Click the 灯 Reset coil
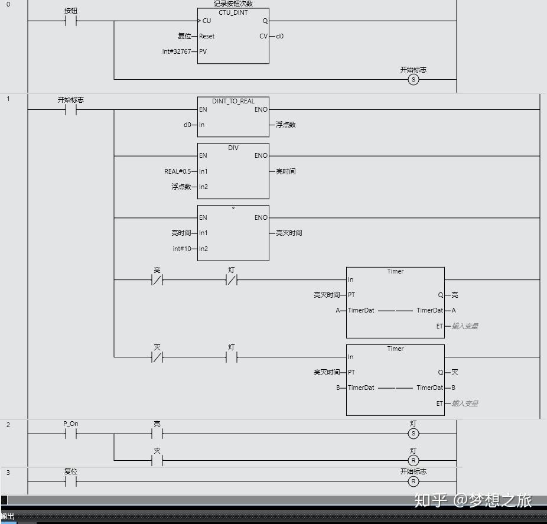The height and width of the screenshot is (524, 547). tap(413, 461)
